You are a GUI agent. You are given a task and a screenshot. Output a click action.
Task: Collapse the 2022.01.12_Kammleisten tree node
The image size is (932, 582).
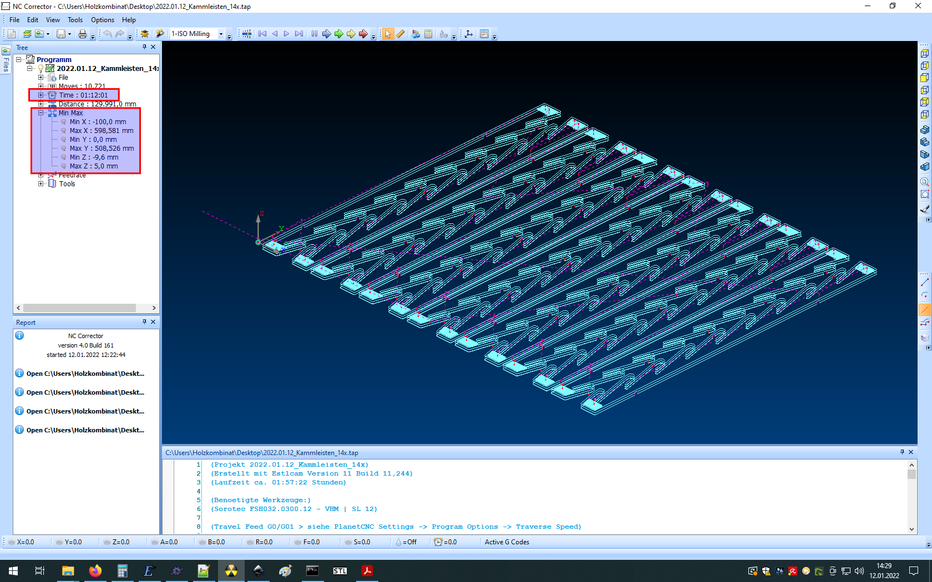[x=30, y=68]
